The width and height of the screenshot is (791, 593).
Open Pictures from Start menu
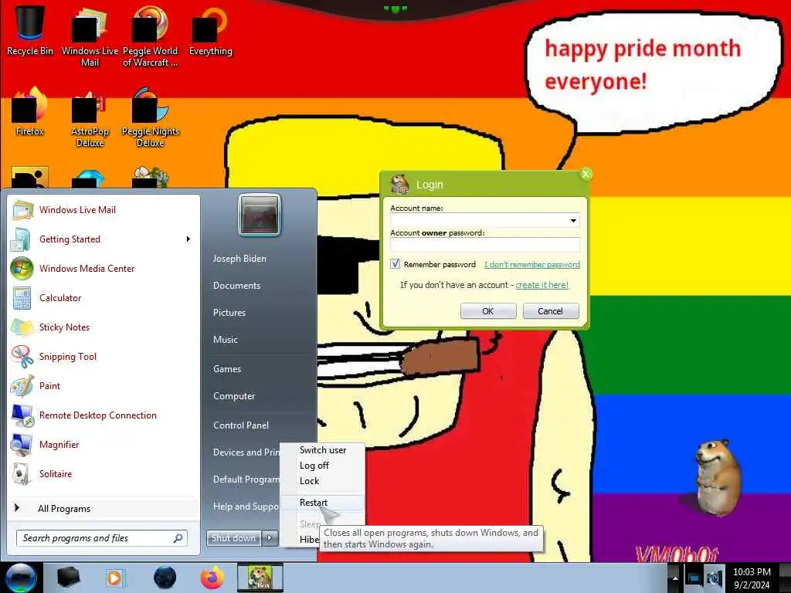click(229, 313)
